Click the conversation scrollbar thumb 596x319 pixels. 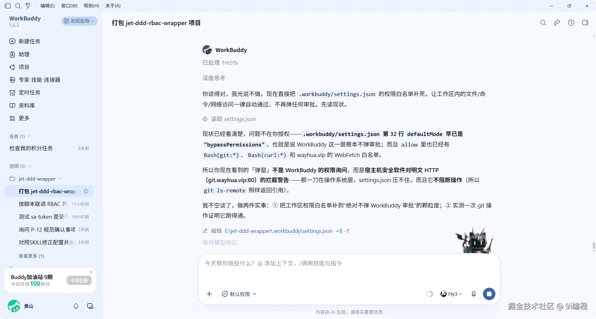coord(594,246)
